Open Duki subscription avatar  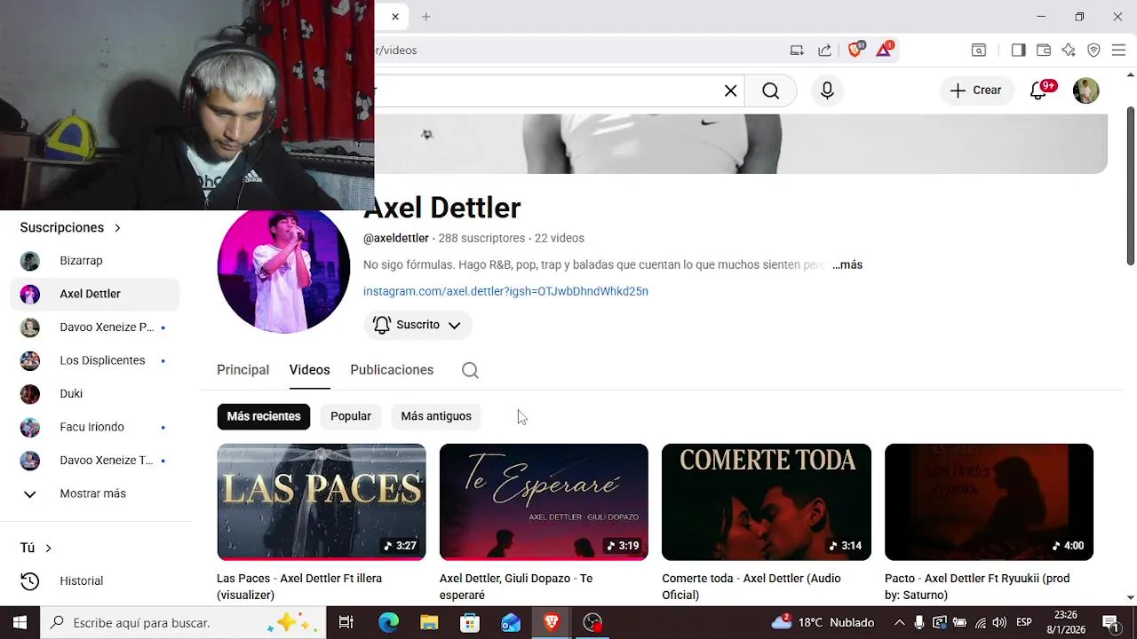click(30, 394)
